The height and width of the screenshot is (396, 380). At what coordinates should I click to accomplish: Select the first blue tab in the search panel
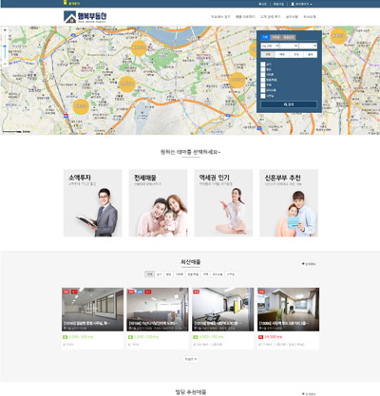click(x=265, y=37)
